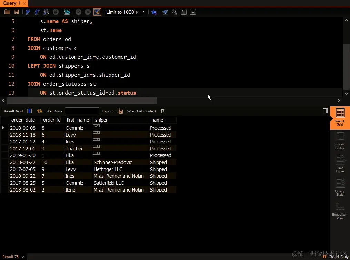Toggle auto-commit mode
Screen dimensions: 350x260
[97, 12]
